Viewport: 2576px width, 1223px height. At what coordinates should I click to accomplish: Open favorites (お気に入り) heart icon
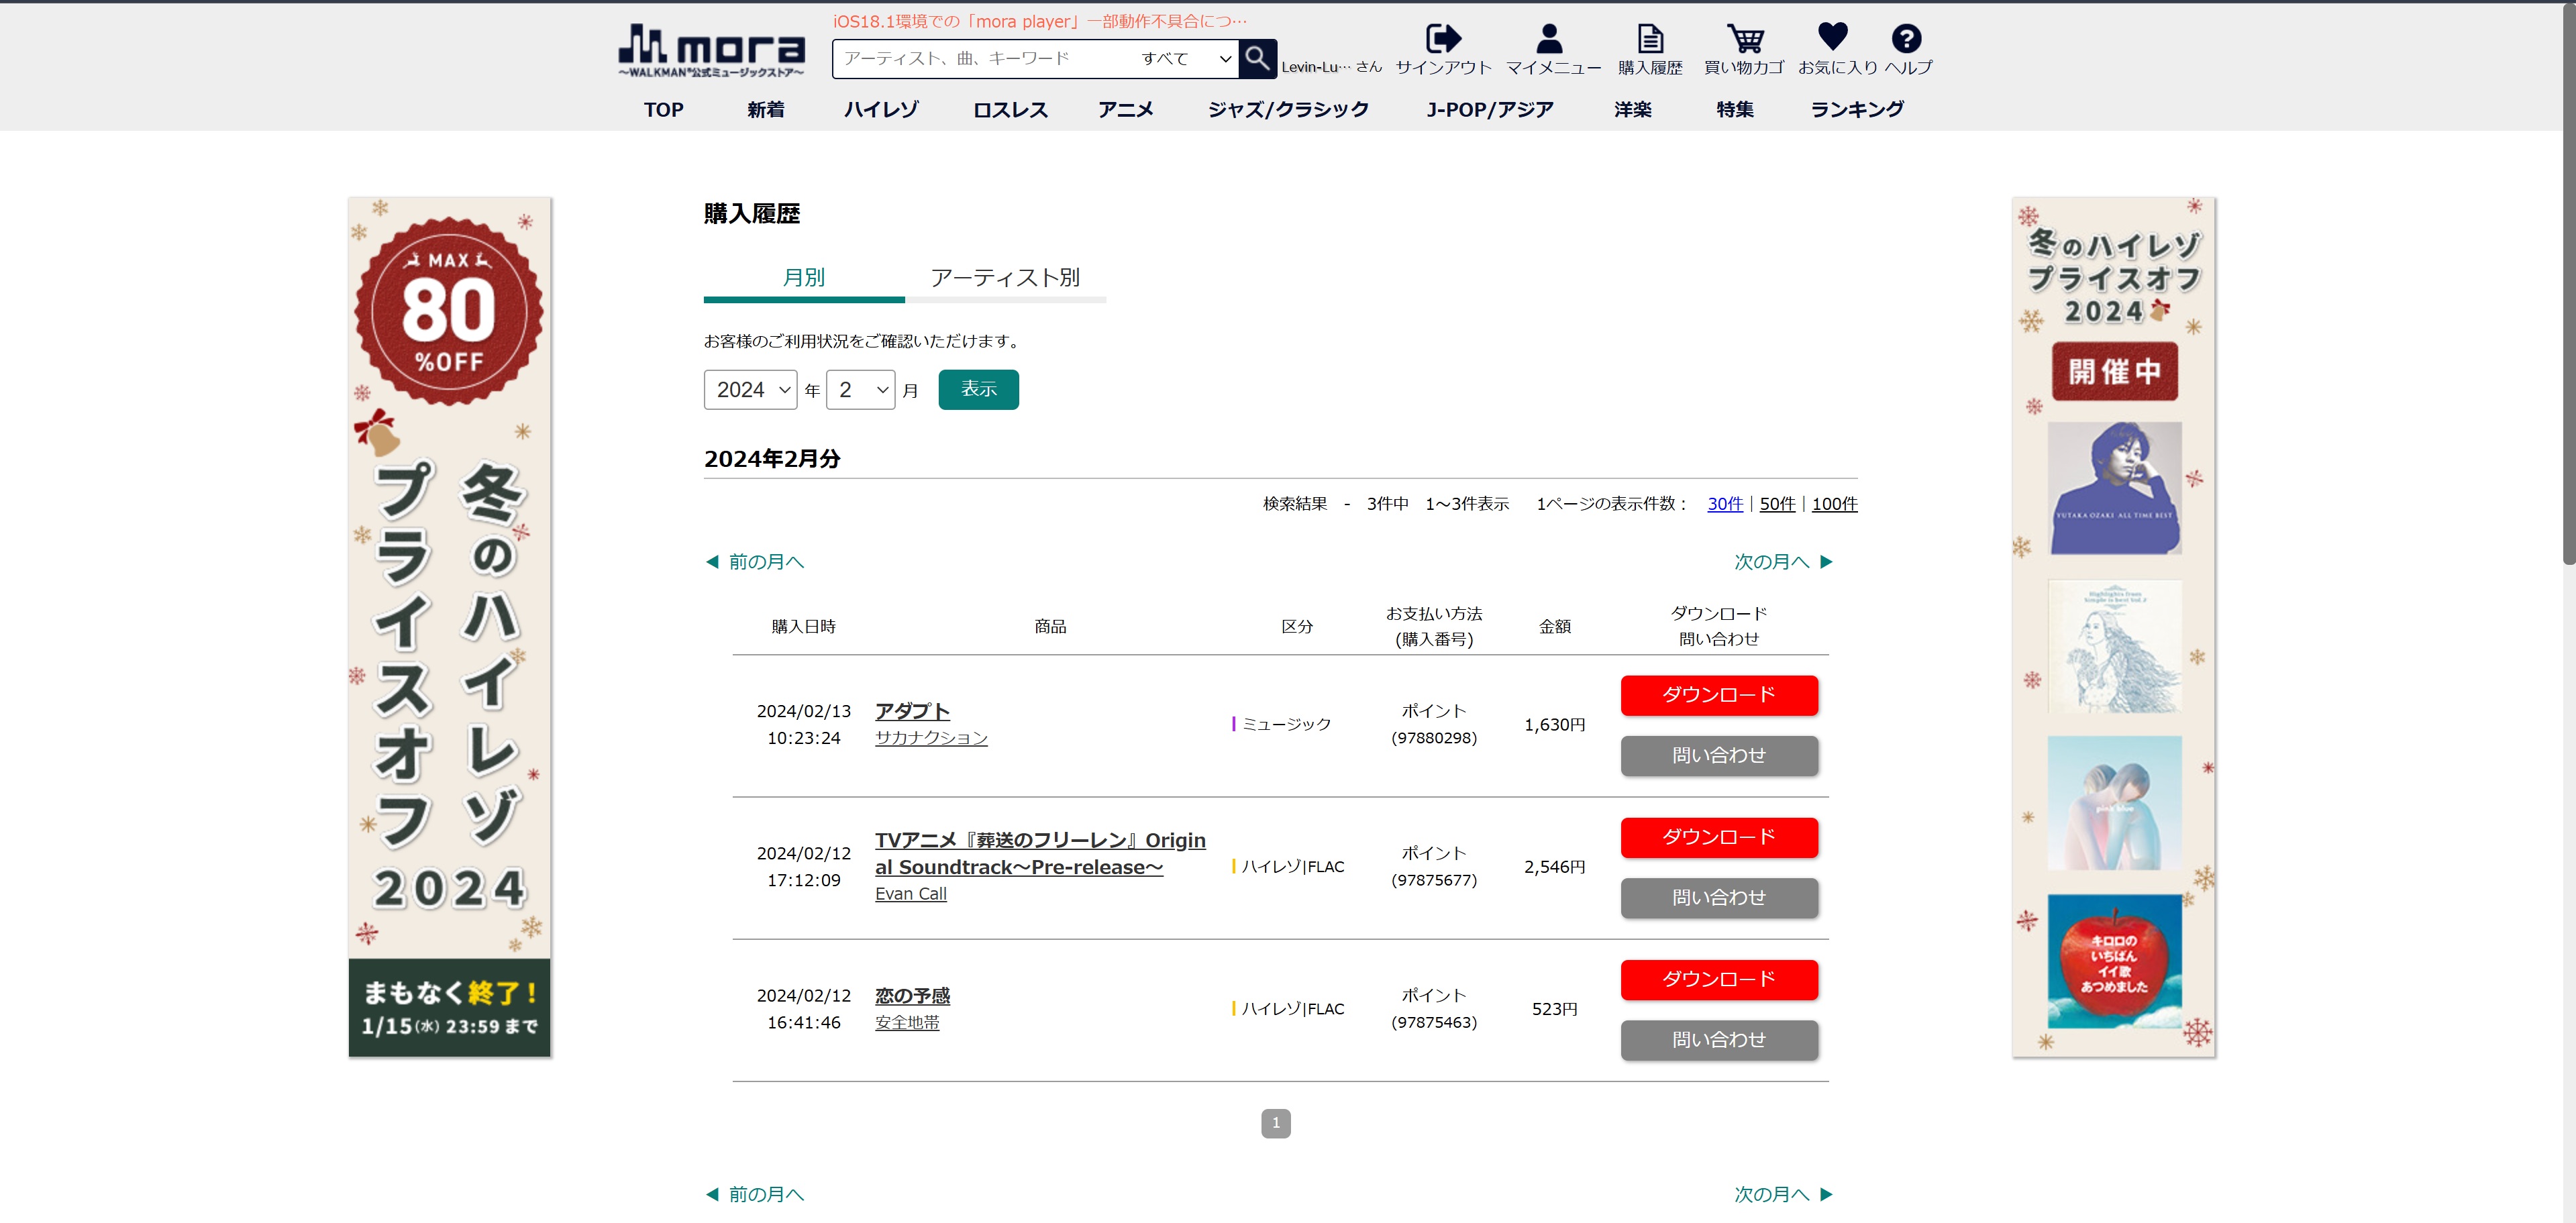click(x=1832, y=37)
